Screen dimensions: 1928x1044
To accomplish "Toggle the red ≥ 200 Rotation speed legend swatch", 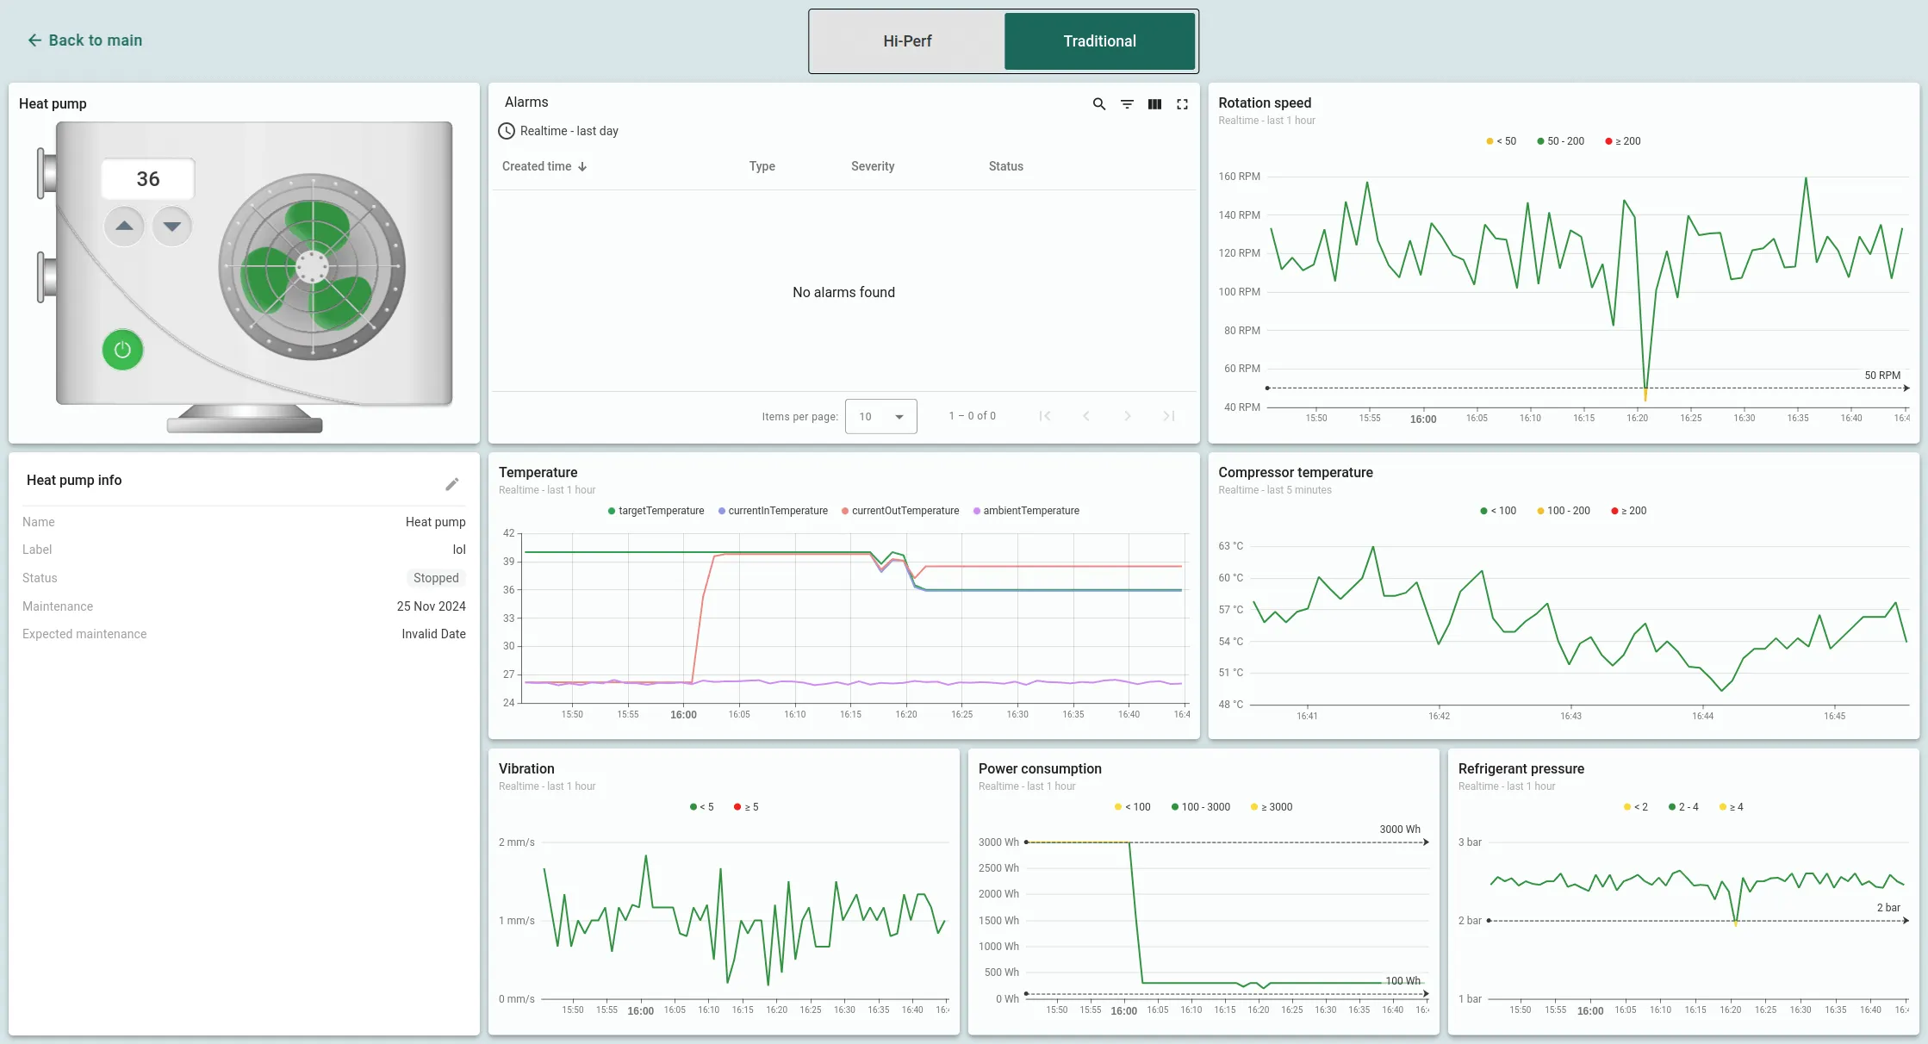I will (x=1608, y=141).
